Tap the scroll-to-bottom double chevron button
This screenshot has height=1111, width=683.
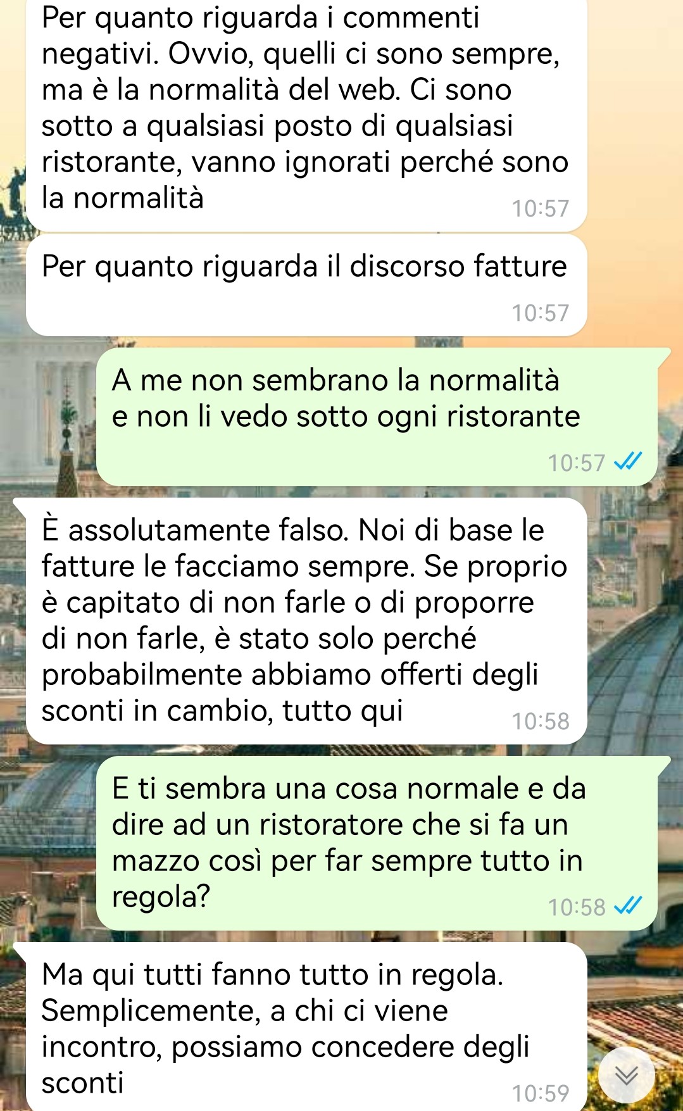click(x=627, y=1074)
